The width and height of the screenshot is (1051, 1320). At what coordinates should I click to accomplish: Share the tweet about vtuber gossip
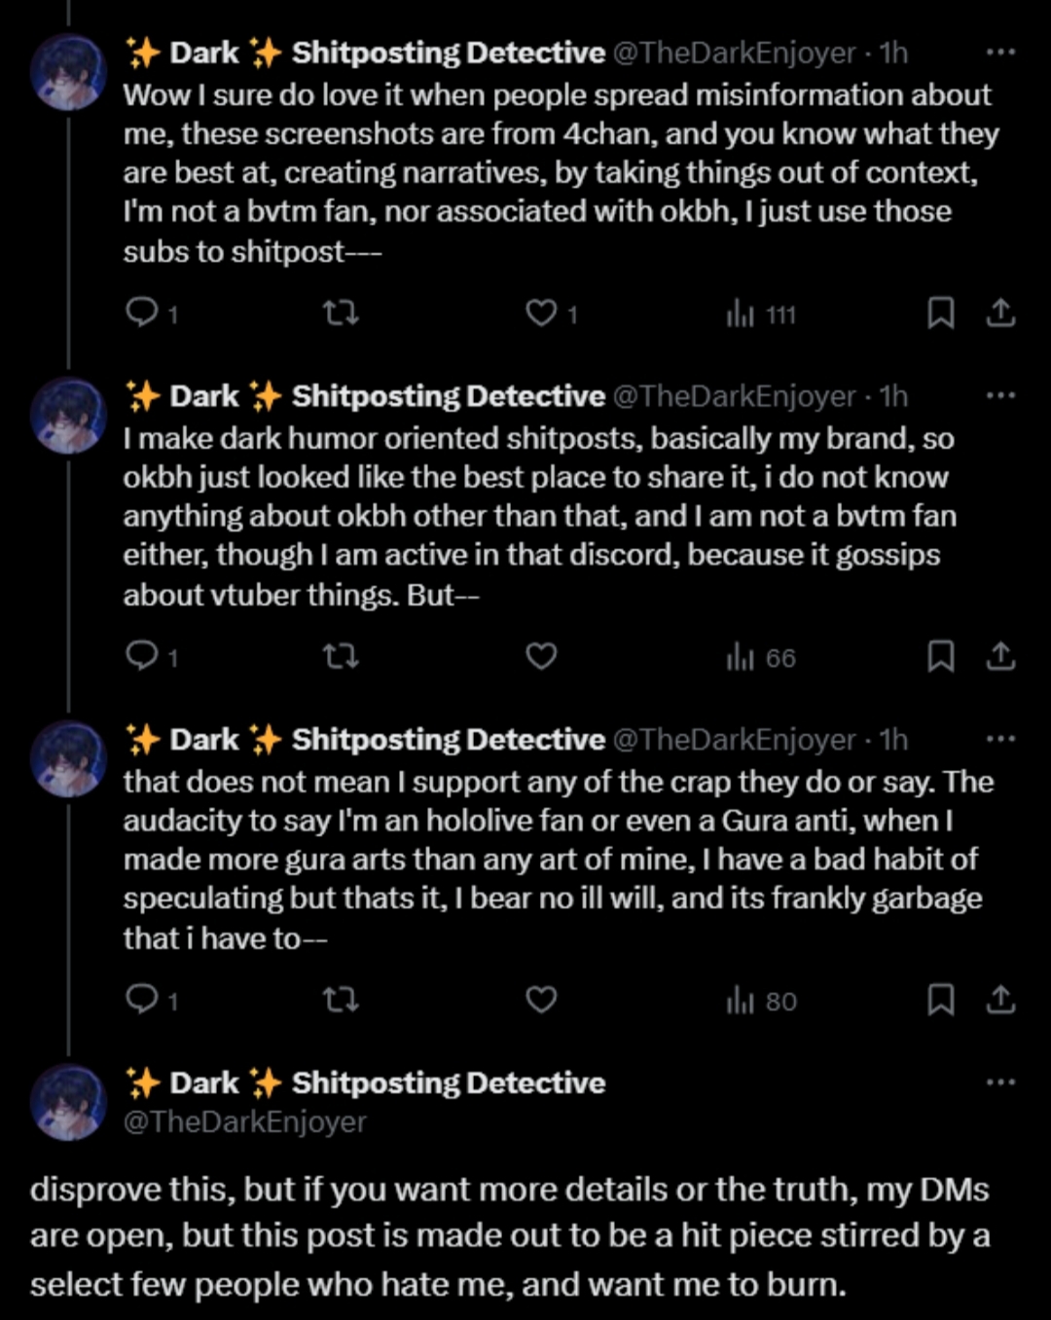(x=1000, y=657)
